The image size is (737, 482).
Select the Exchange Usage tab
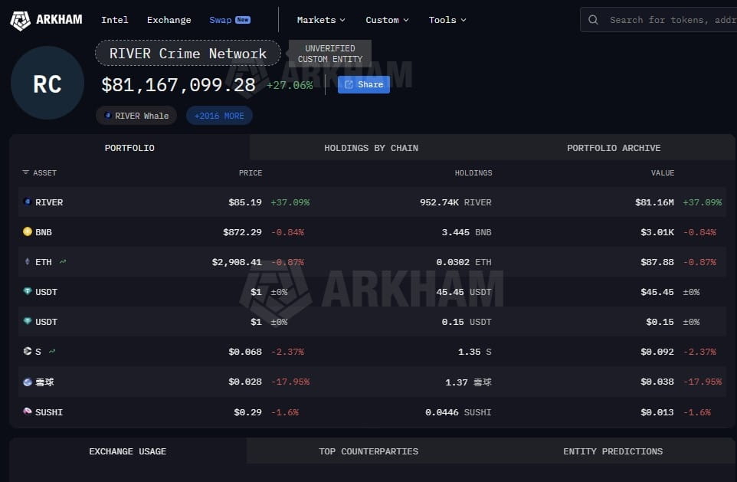click(x=127, y=451)
